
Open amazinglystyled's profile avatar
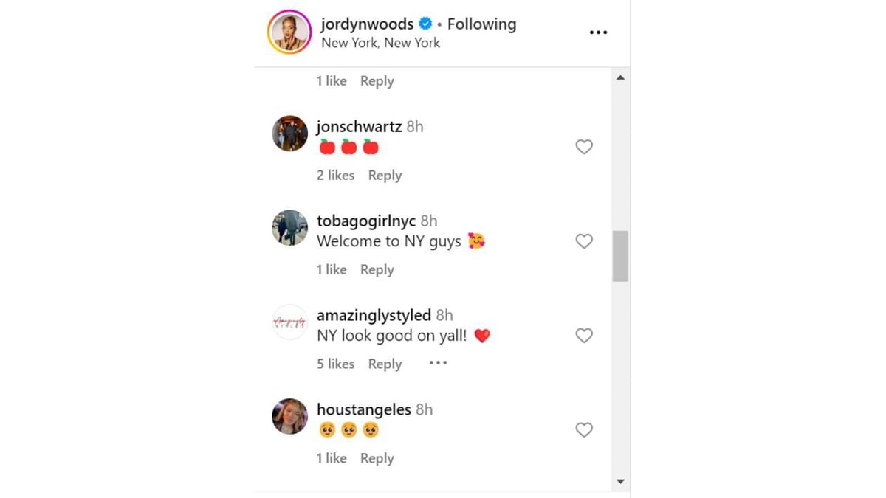289,322
